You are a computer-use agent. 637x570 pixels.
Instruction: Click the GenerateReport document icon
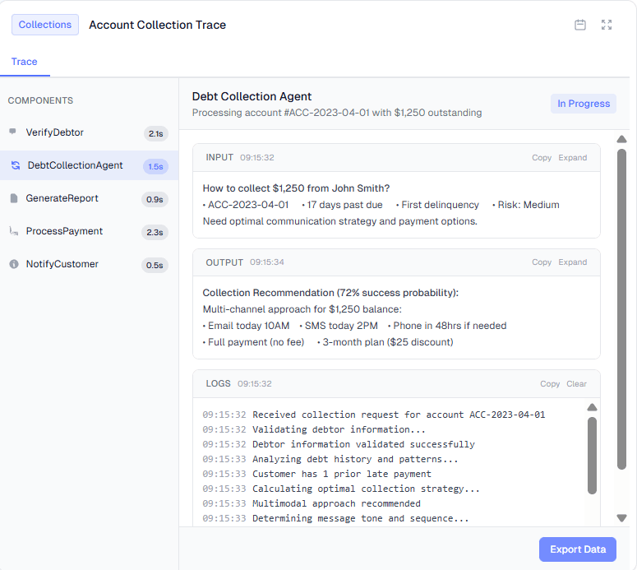14,198
